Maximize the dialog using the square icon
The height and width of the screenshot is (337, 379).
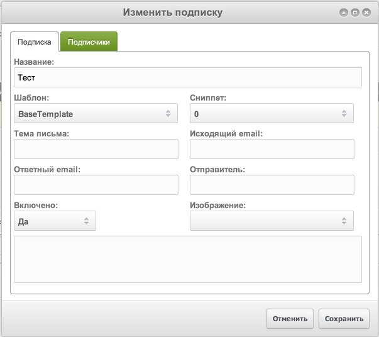point(355,13)
